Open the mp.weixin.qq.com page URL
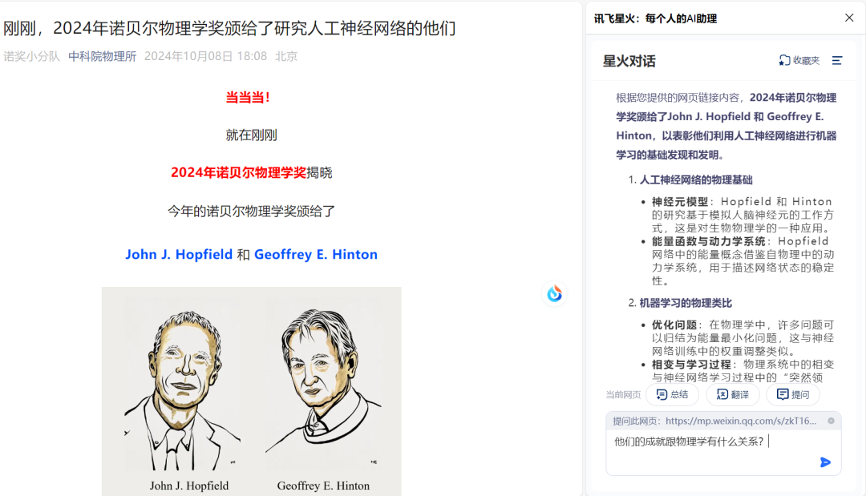 pyautogui.click(x=741, y=421)
